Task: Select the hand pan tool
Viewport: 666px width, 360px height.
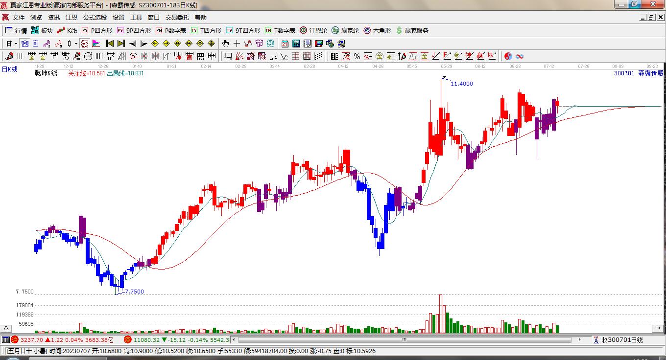Action: [x=225, y=44]
